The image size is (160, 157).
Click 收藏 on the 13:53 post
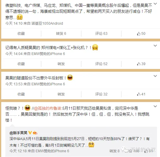tap(21, 94)
